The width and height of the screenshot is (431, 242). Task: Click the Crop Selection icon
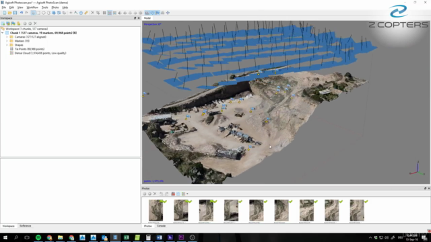(x=98, y=13)
